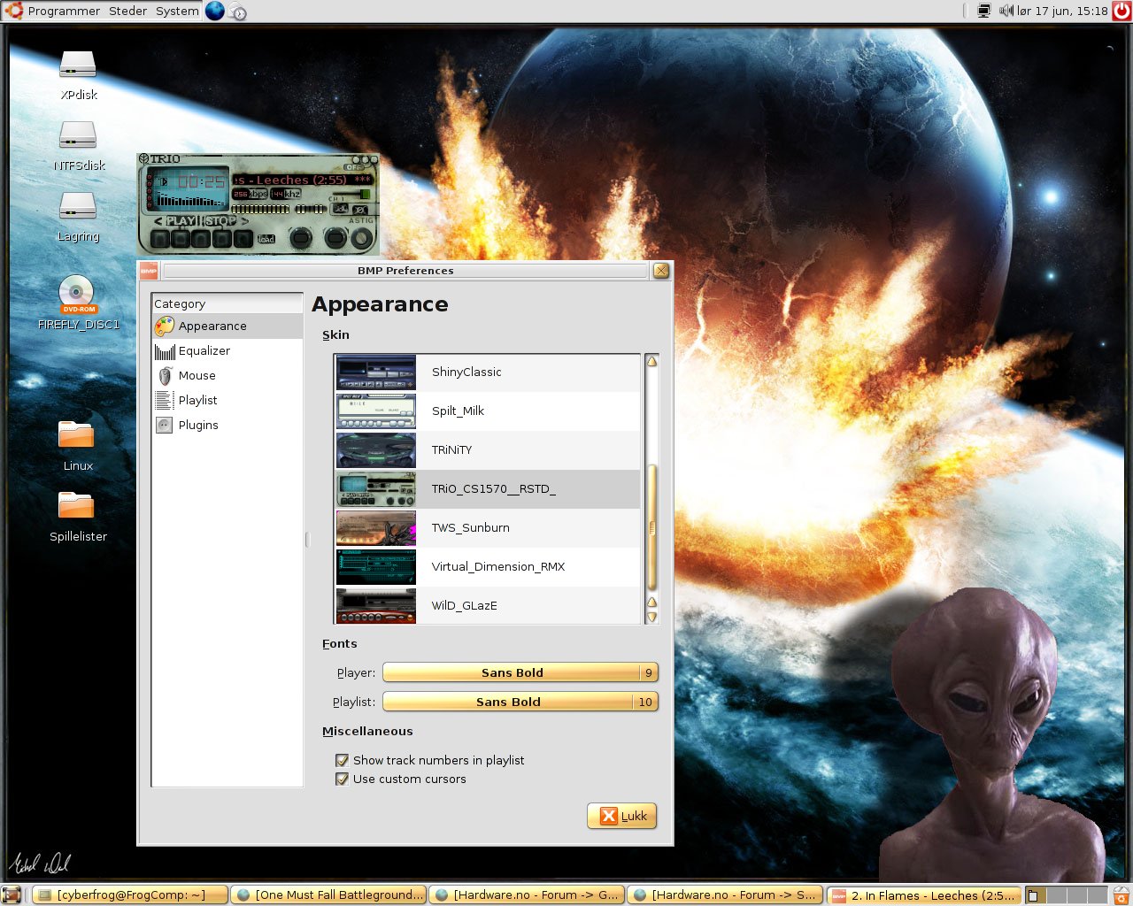Click the skin list scroll down arrow at bottom

tap(652, 618)
